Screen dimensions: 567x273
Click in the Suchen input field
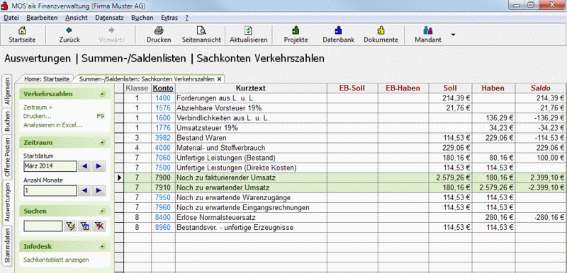(43, 226)
